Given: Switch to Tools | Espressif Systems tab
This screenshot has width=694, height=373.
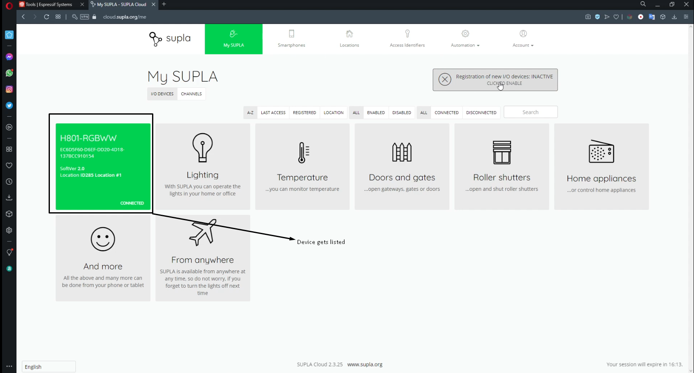Looking at the screenshot, I should (x=49, y=5).
